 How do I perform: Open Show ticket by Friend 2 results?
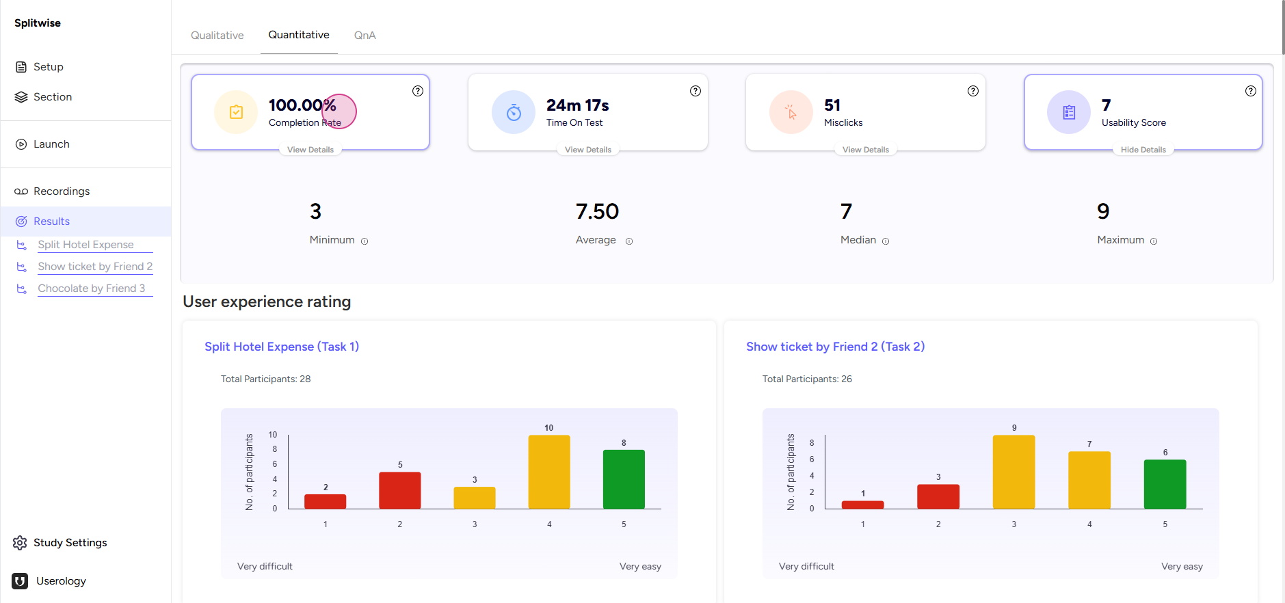point(95,267)
